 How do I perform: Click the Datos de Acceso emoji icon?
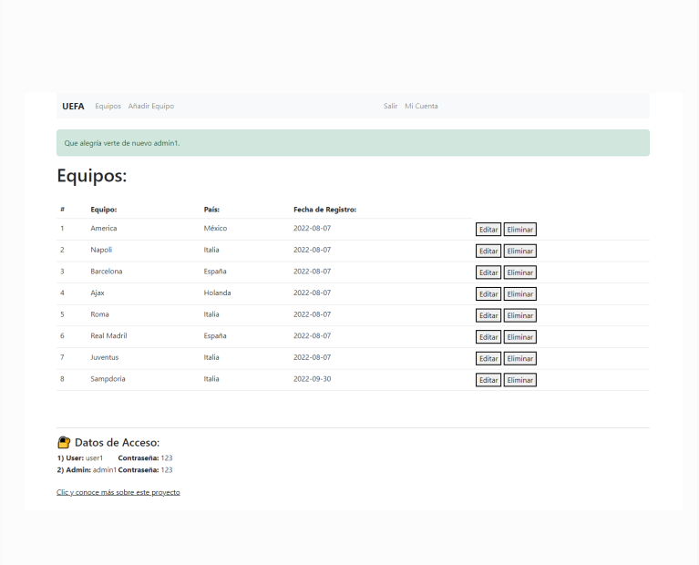click(64, 442)
